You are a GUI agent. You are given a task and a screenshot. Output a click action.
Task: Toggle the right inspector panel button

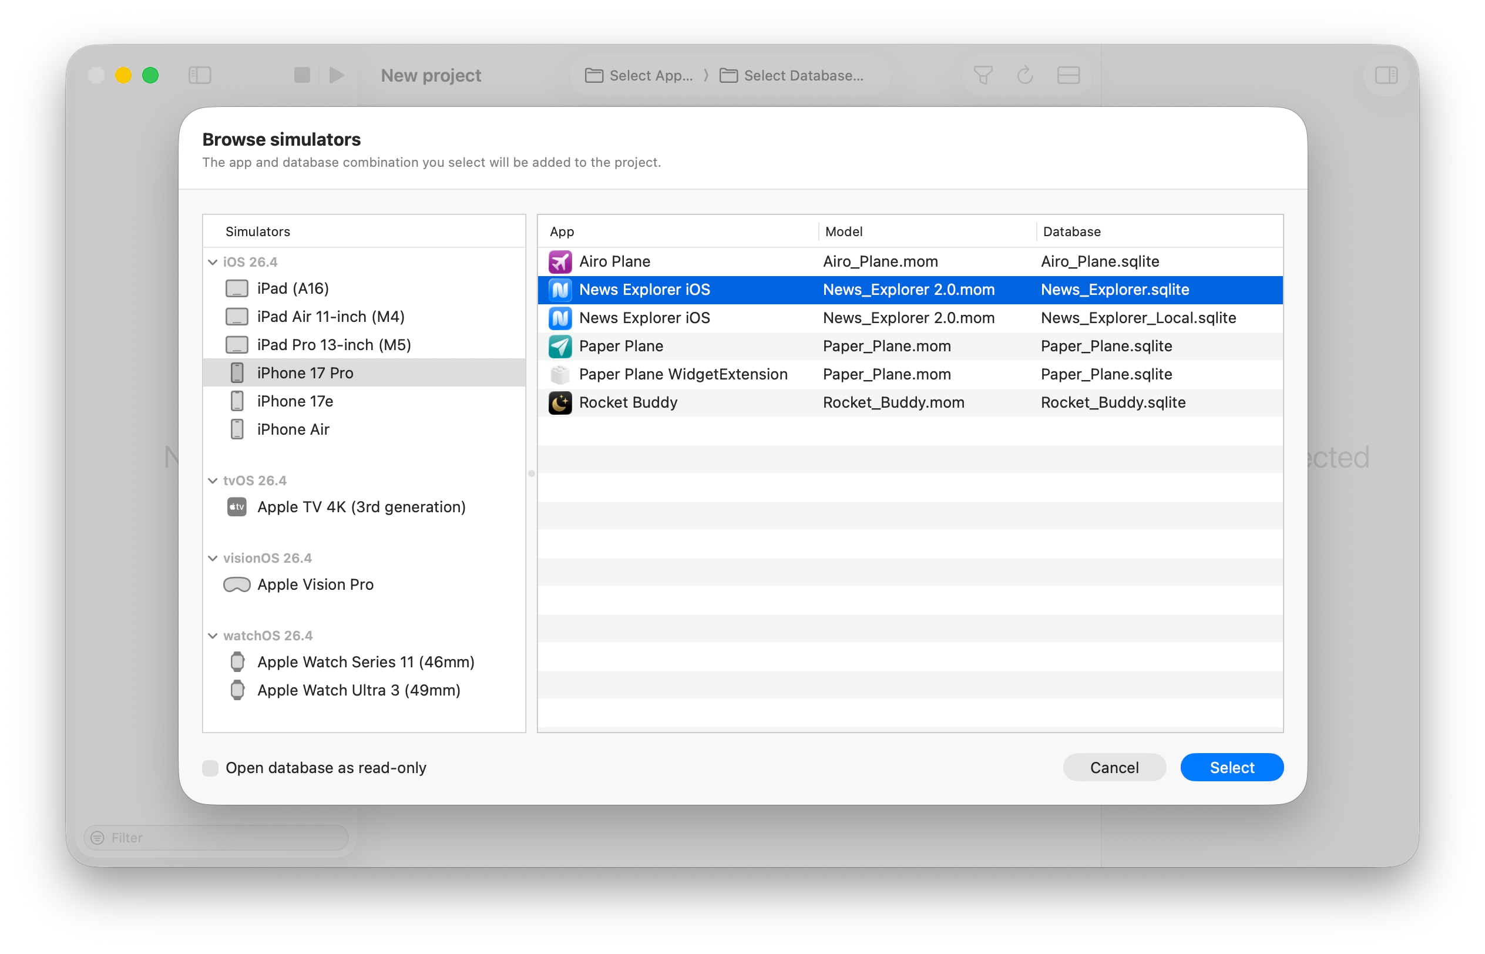pyautogui.click(x=1386, y=75)
